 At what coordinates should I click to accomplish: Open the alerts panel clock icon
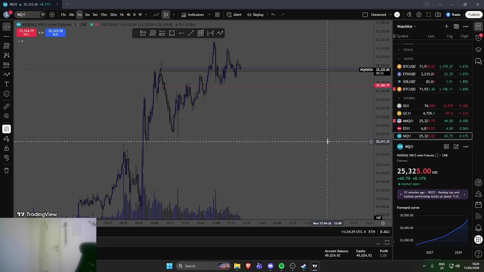click(478, 37)
